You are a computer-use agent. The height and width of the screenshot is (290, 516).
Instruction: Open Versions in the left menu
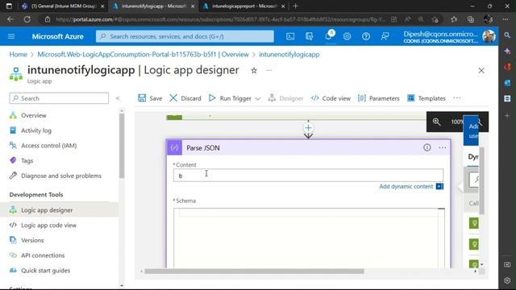coord(32,240)
